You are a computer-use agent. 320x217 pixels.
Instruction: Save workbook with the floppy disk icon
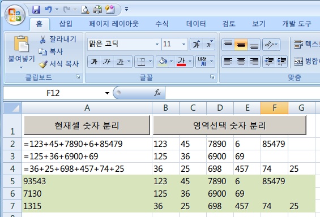pos(36,10)
